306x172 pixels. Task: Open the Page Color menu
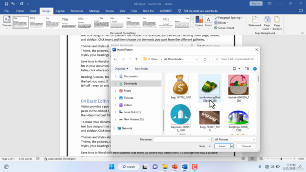click(267, 23)
